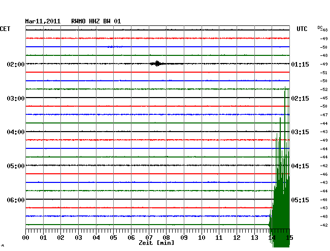
Task: Click the DC value -40
Action: pyautogui.click(x=324, y=200)
